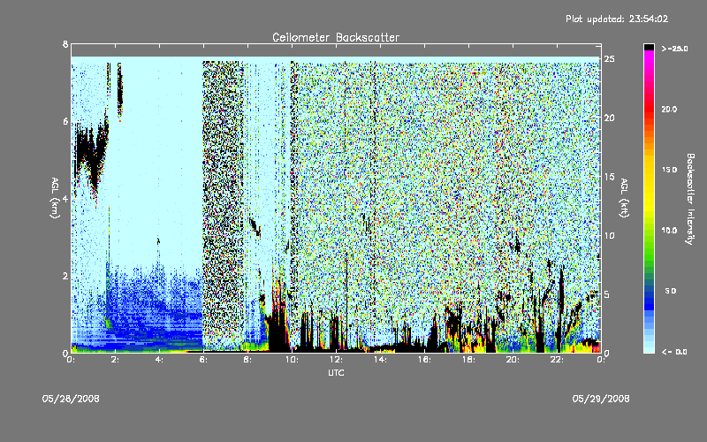
Task: Click the '10' kft tick on right axis
Action: [609, 235]
